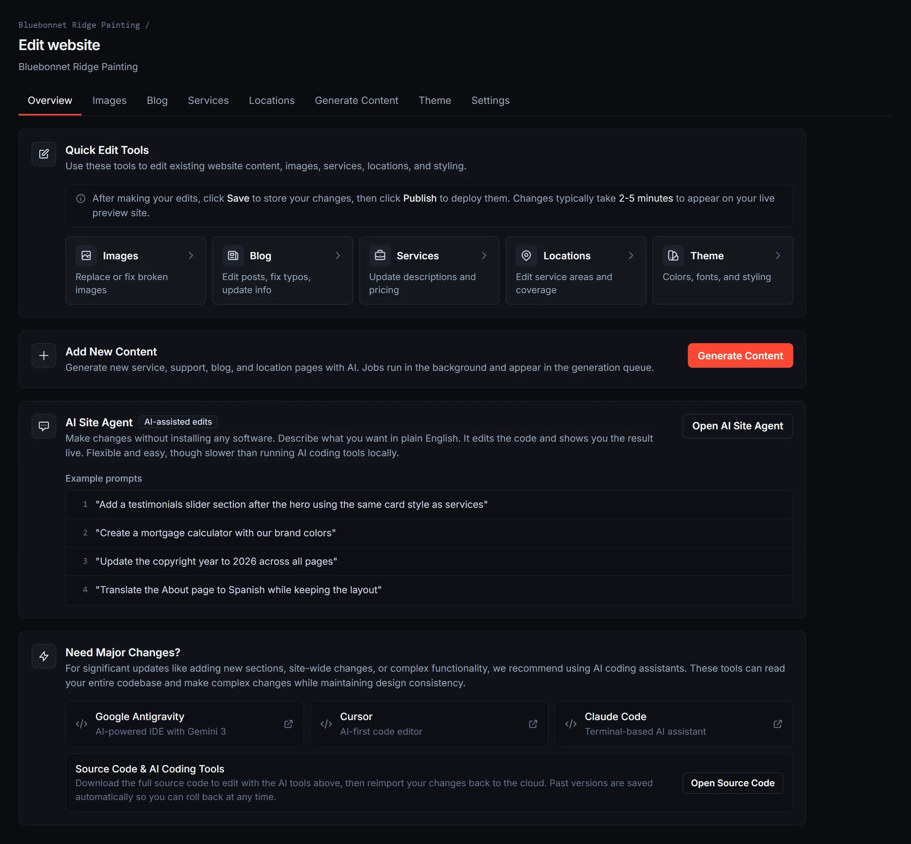Follow the Bluebonnet Ridge Painting breadcrumb link
Viewport: 911px width, 844px height.
point(79,25)
